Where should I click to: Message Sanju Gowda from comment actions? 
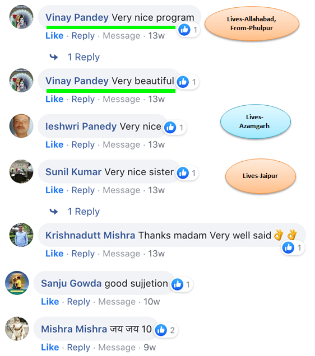pos(117,302)
